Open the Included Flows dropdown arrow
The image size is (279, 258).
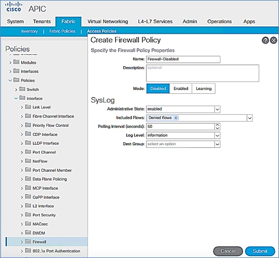click(x=250, y=118)
